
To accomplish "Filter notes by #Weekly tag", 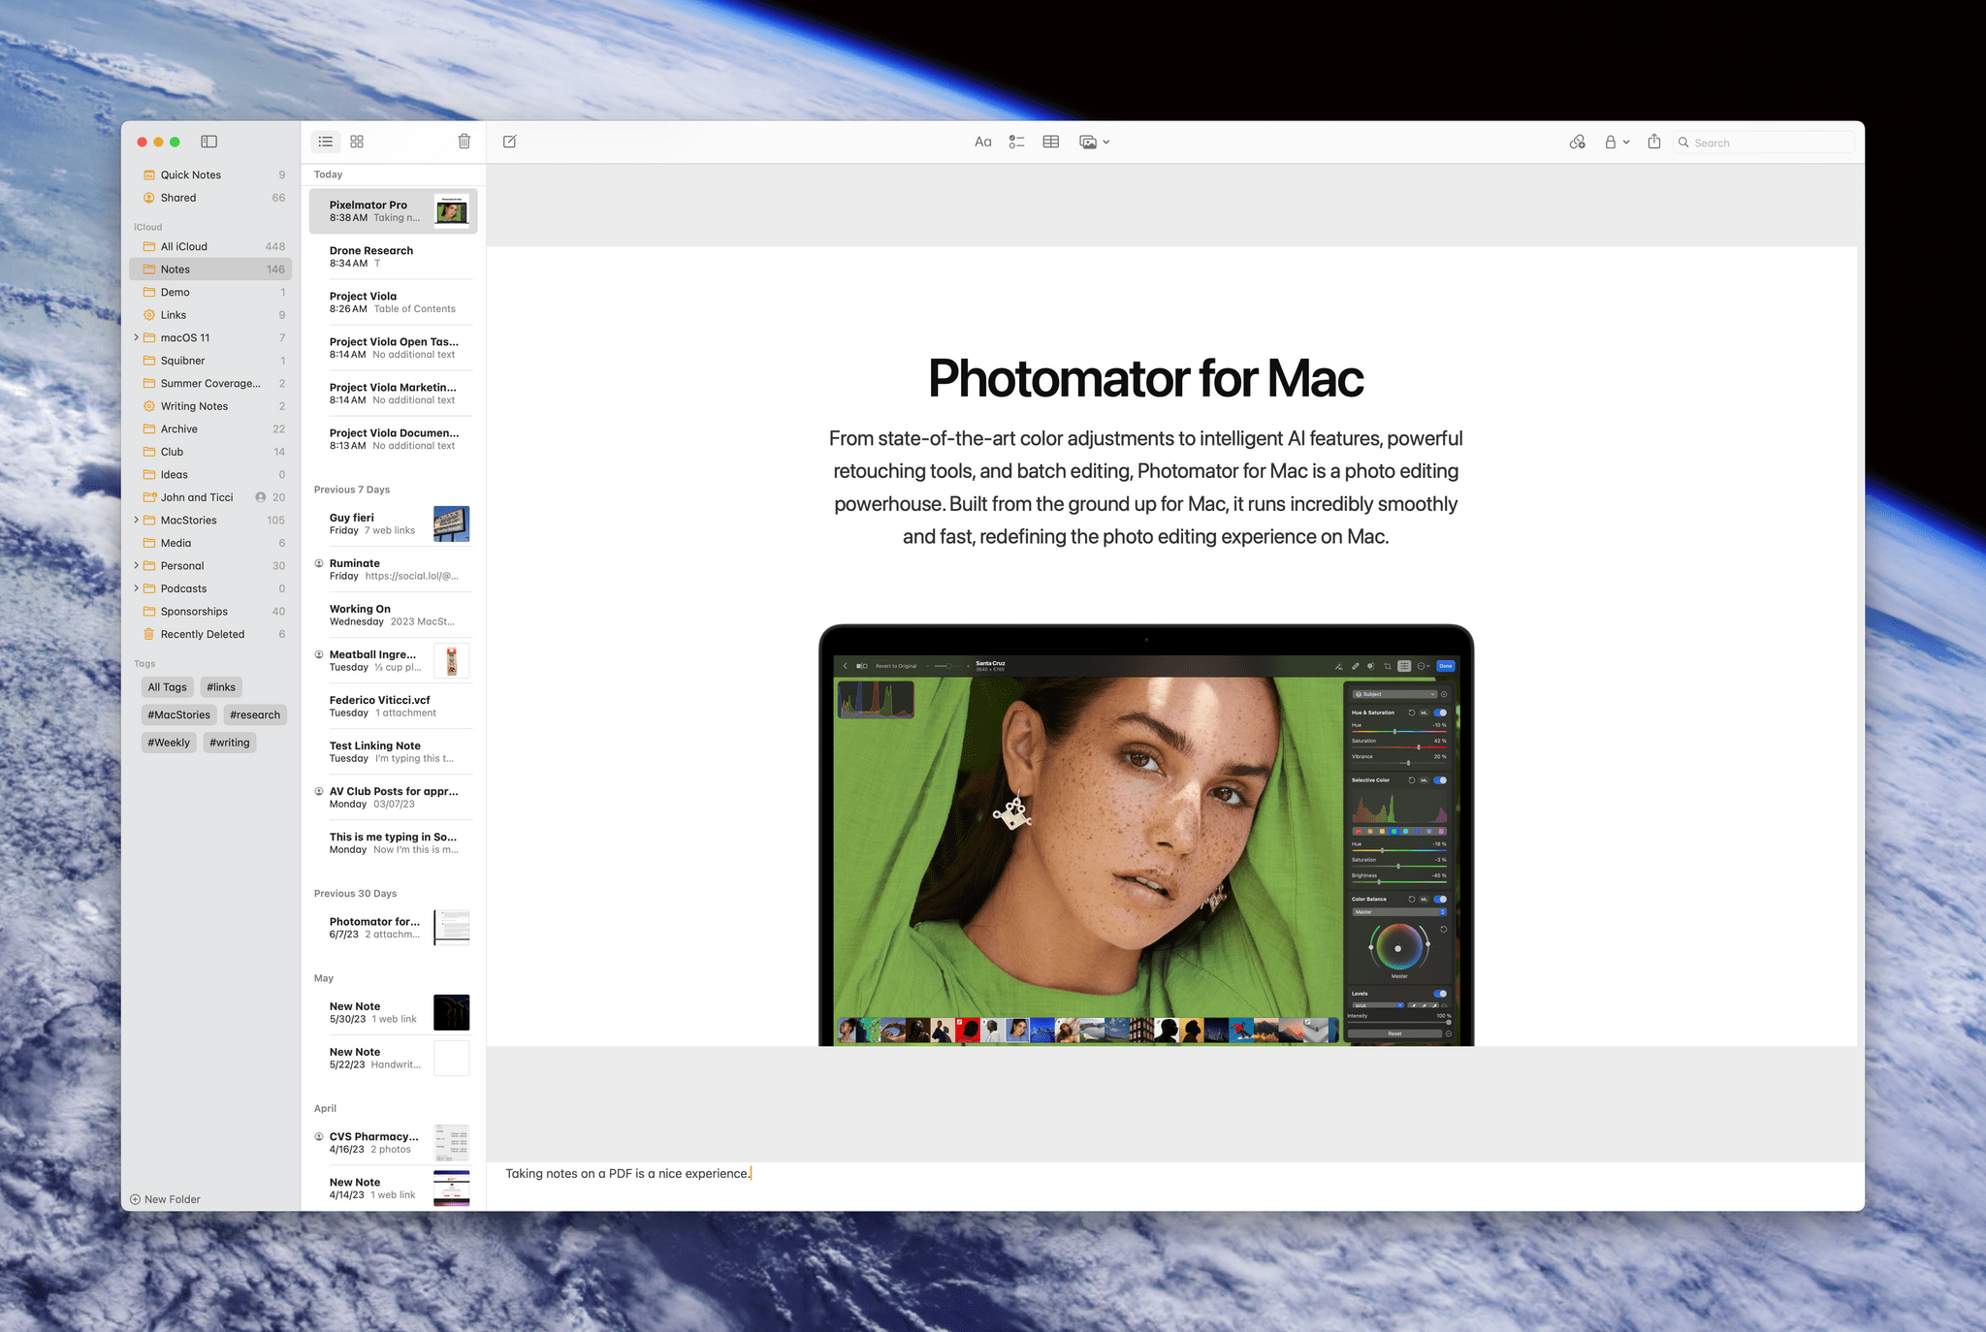I will 169,743.
